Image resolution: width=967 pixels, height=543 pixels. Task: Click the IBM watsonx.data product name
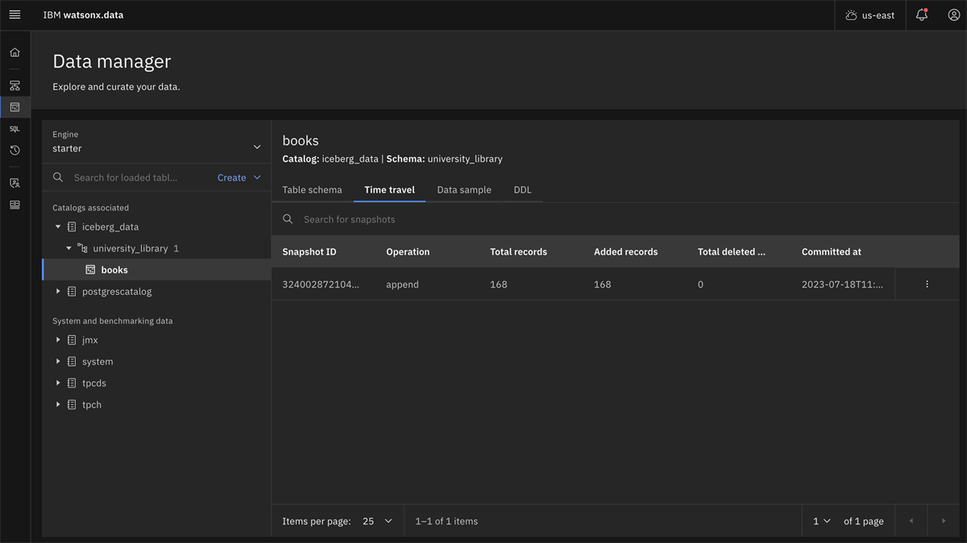point(84,15)
